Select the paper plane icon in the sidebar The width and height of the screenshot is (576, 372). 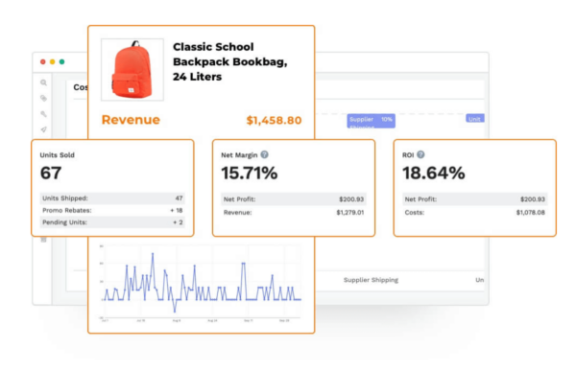(x=43, y=129)
